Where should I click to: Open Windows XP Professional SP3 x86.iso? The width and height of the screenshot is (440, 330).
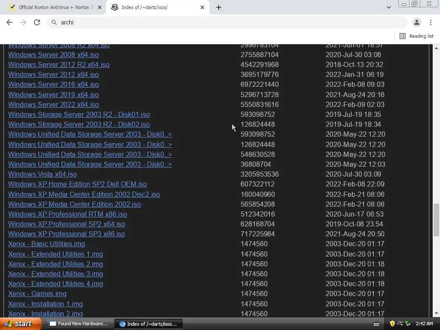(67, 234)
